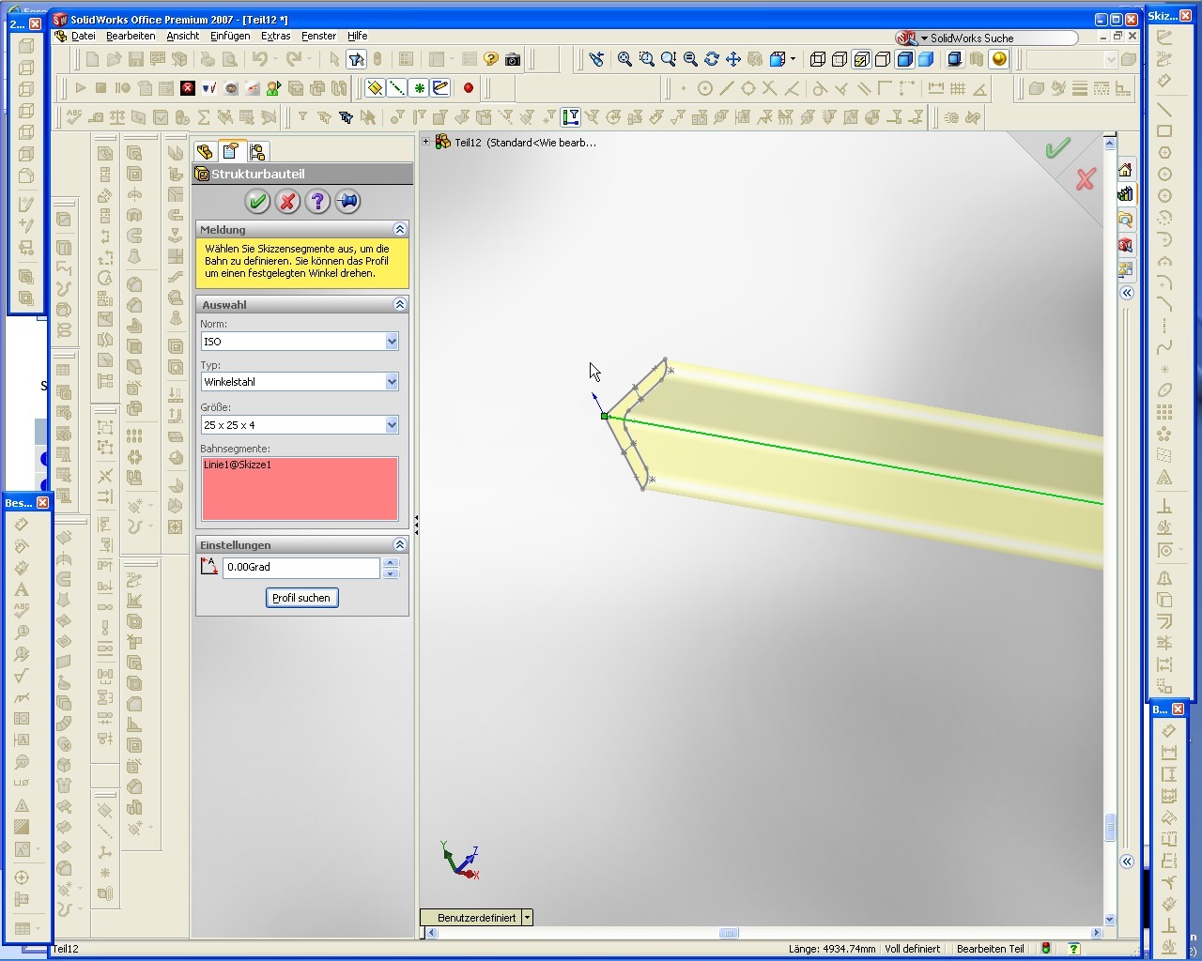Click the Benutzerdefiniert view button
This screenshot has height=961, width=1202.
(476, 918)
